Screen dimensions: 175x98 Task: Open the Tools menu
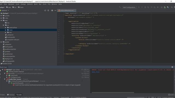45,4
